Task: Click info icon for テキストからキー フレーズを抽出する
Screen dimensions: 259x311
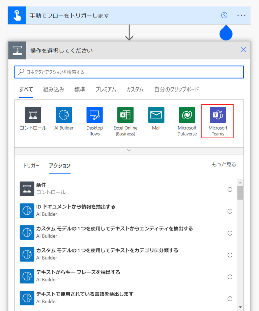Action: pyautogui.click(x=230, y=277)
